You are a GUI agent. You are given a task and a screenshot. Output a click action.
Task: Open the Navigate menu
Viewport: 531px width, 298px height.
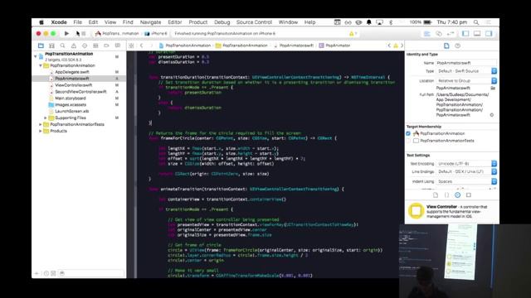(x=150, y=22)
